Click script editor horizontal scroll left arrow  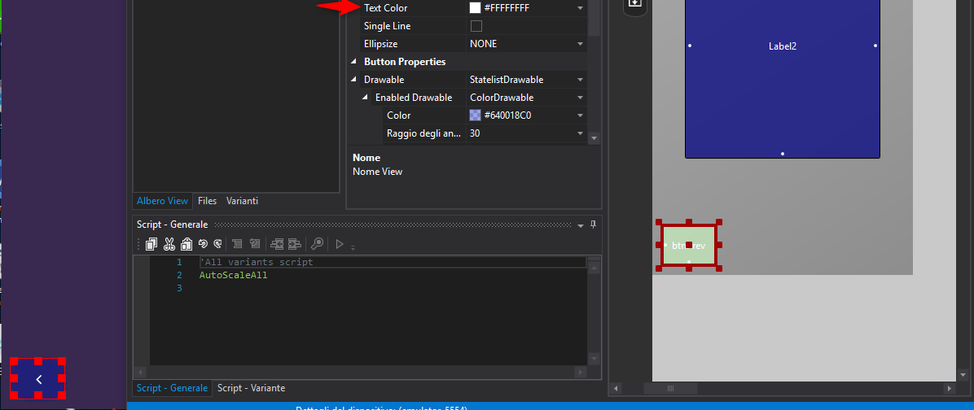point(139,372)
